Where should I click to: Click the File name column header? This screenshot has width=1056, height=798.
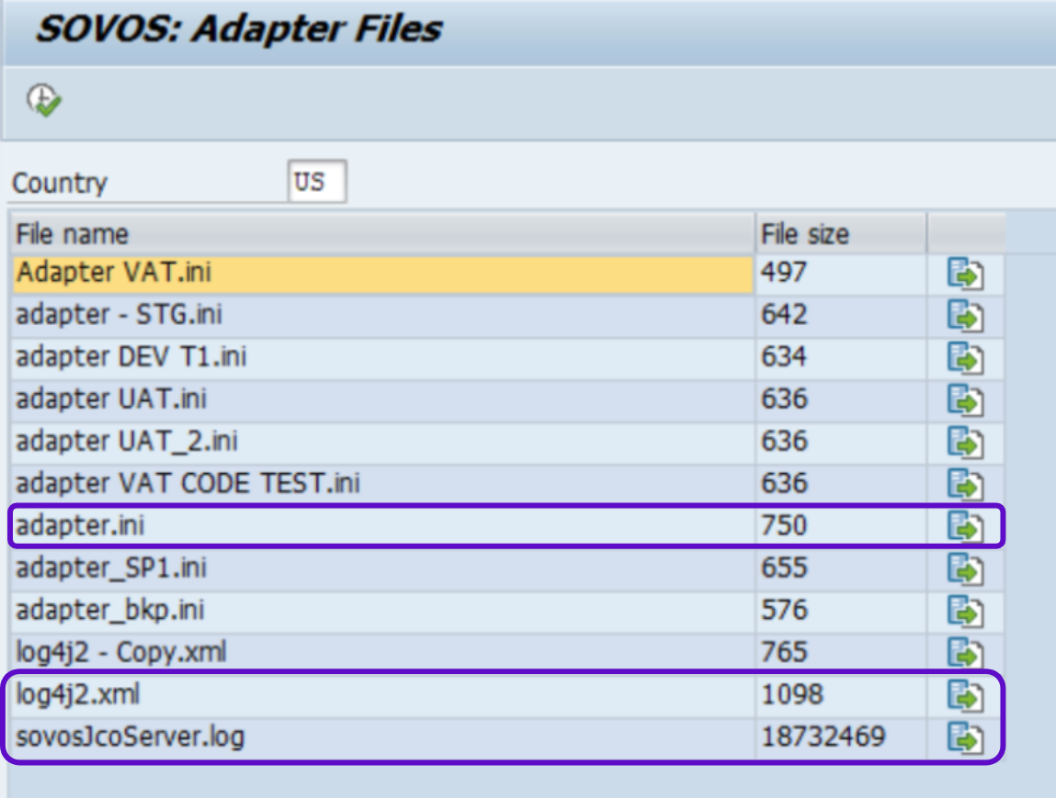click(381, 234)
